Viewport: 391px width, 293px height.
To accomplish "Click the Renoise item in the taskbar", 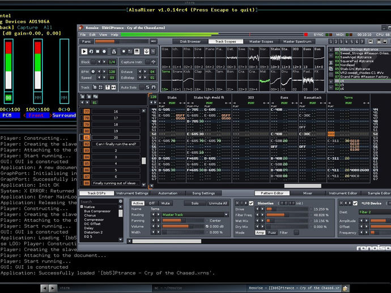I will click(x=294, y=288).
